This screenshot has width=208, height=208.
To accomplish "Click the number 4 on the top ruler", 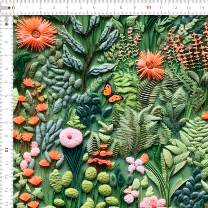I will pyautogui.click(x=67, y=7).
